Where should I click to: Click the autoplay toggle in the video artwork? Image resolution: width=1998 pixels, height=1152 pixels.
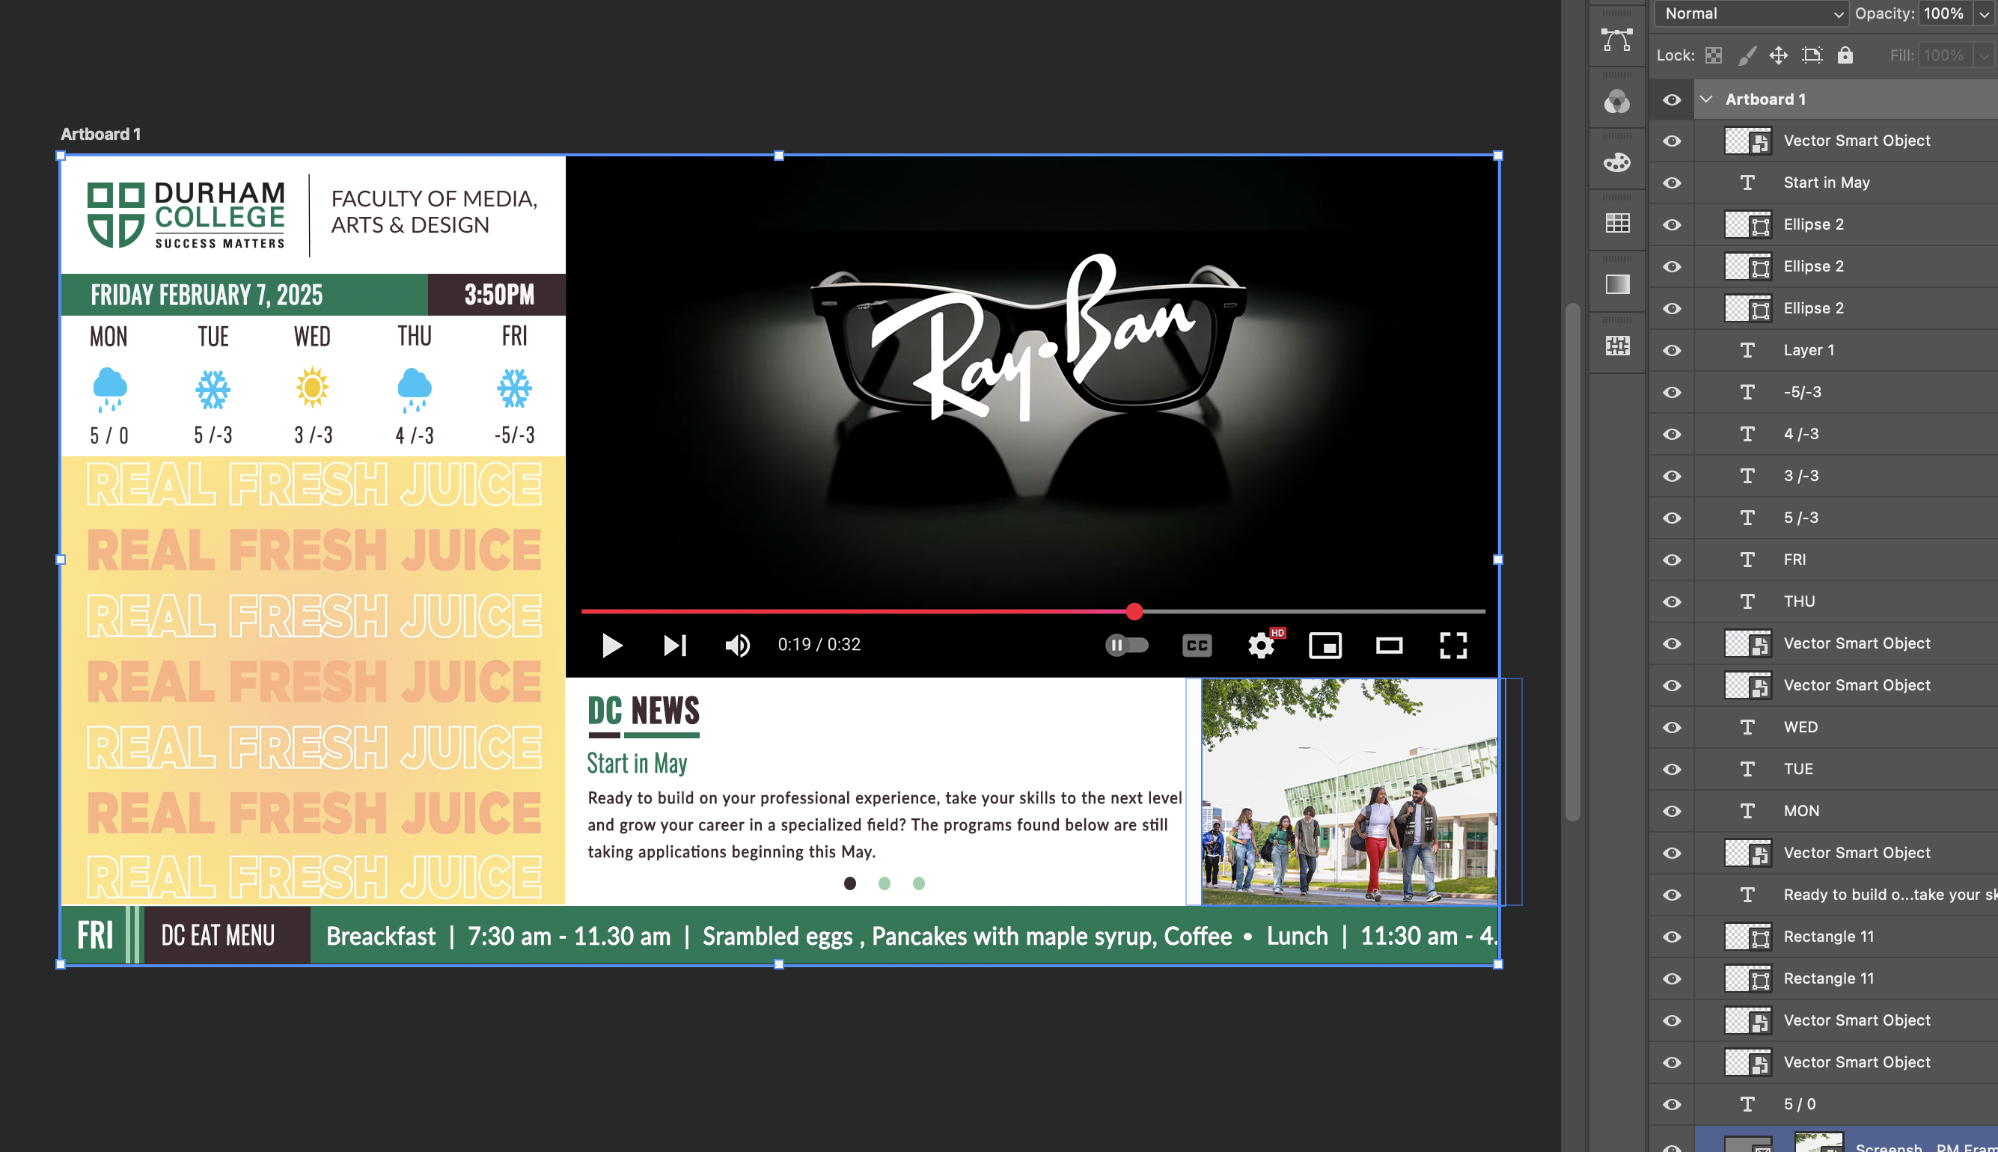[x=1127, y=646]
